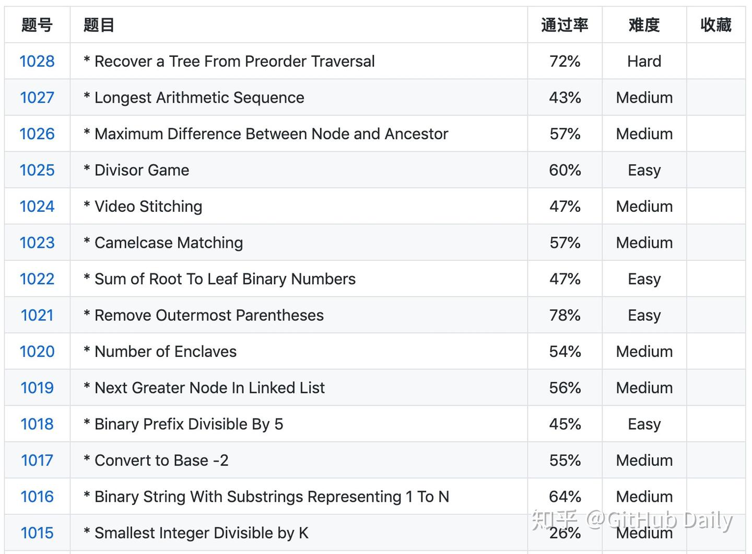Sort by the 难度 column header

643,25
